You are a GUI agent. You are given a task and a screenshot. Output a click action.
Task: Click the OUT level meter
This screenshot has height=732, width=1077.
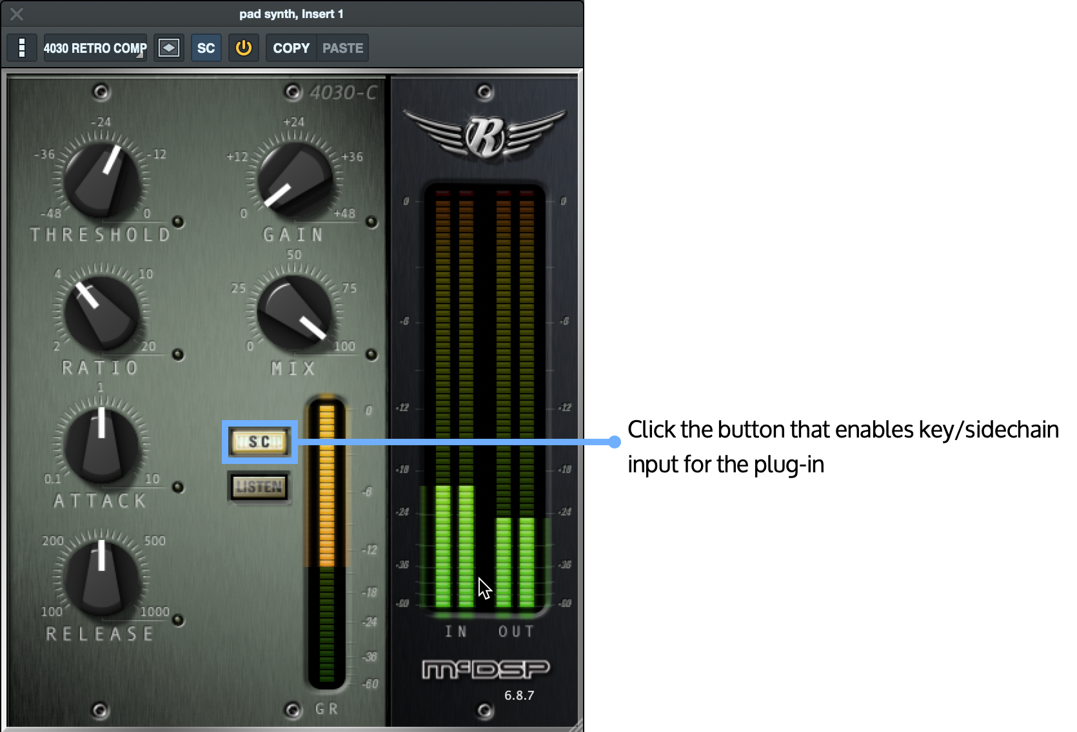pyautogui.click(x=515, y=400)
